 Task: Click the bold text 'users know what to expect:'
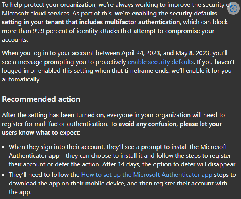[x=41, y=133]
